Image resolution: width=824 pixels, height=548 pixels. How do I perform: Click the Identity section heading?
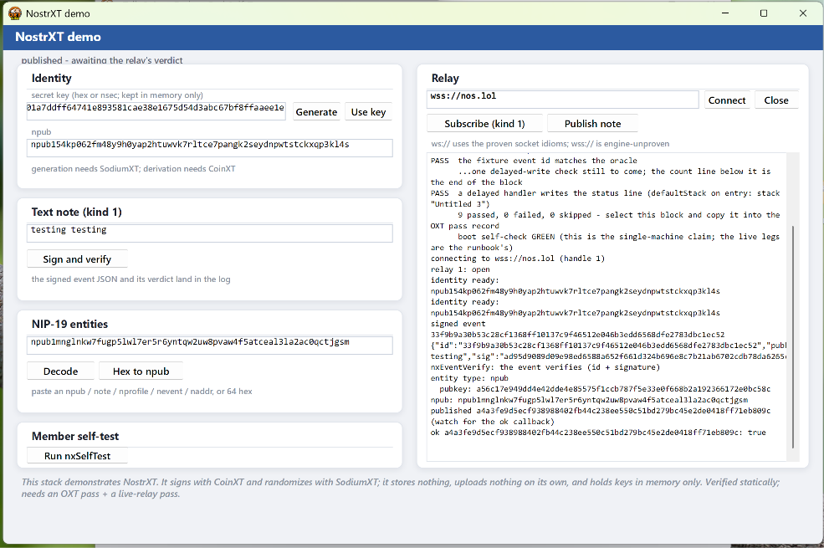52,79
